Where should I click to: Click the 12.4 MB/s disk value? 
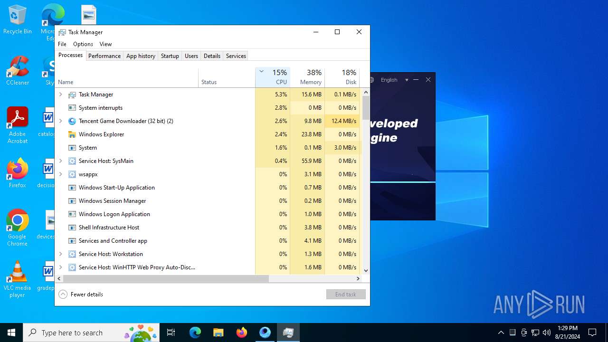tap(344, 121)
